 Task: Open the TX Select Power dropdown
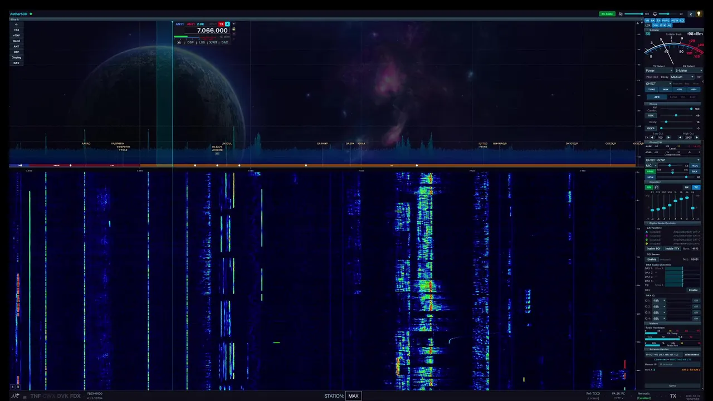(659, 70)
